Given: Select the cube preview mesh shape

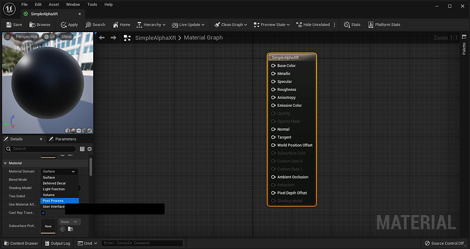Looking at the screenshot, I should pos(84,130).
